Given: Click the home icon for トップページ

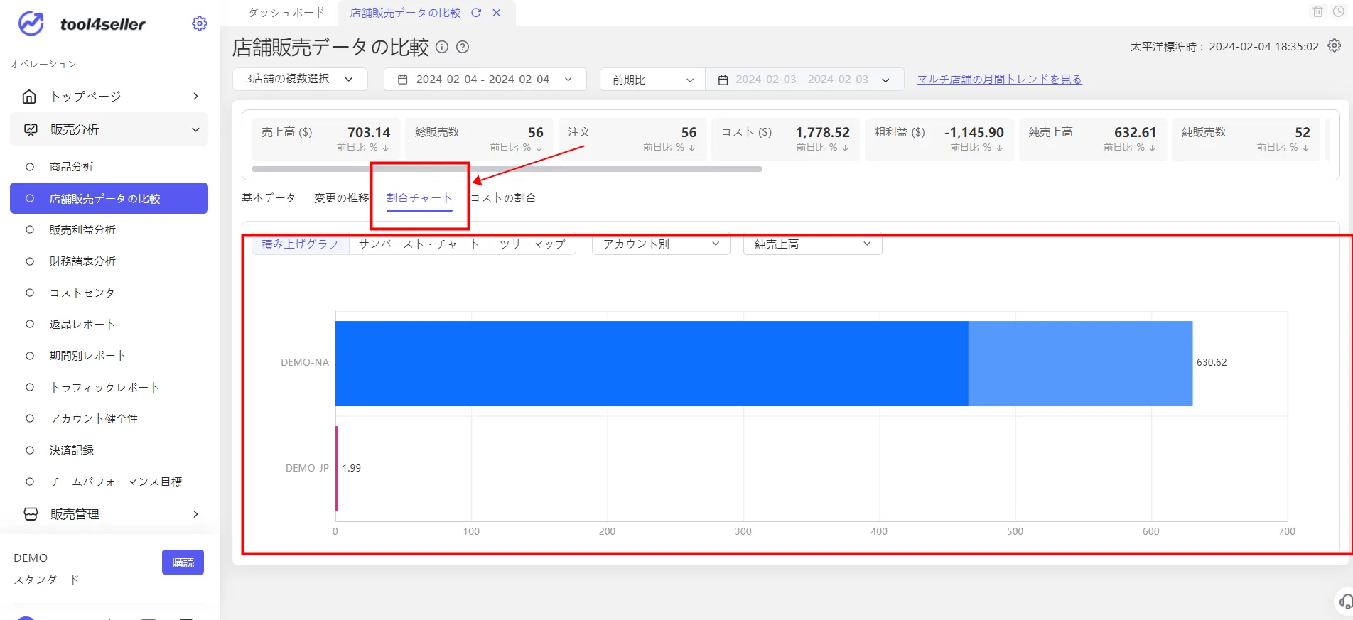Looking at the screenshot, I should click(x=30, y=97).
